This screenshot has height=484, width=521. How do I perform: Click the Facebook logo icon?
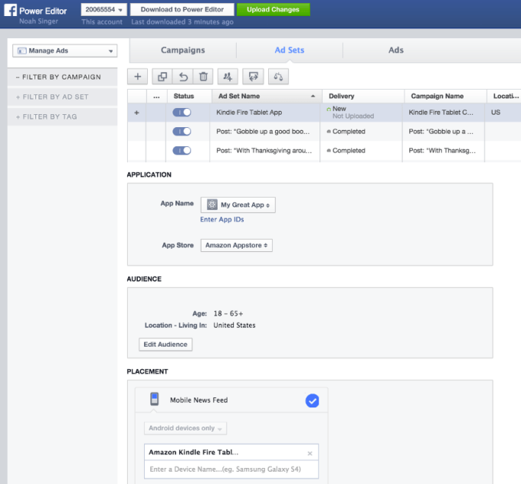pos(12,11)
